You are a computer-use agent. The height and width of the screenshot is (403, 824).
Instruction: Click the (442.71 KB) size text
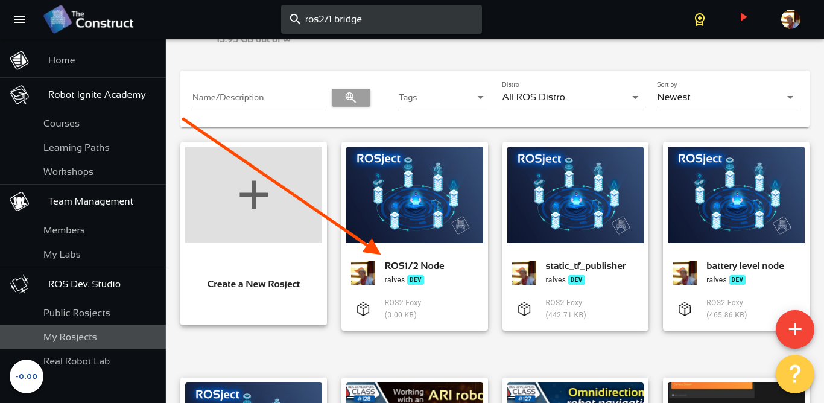[566, 315]
